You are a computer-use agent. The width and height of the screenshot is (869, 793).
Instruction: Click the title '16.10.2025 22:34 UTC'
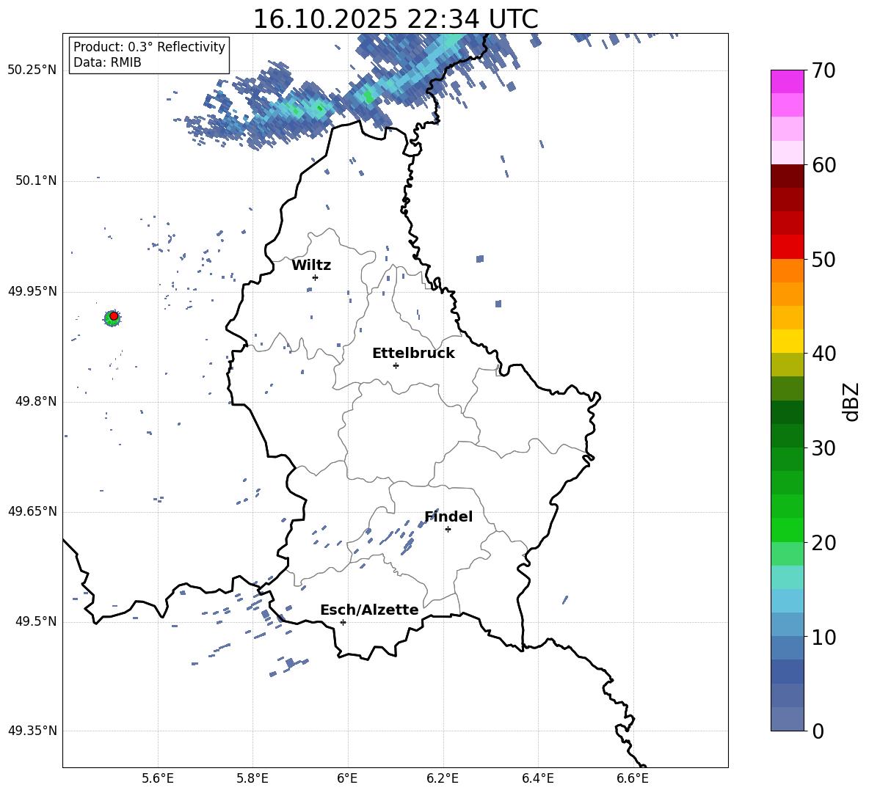[395, 19]
